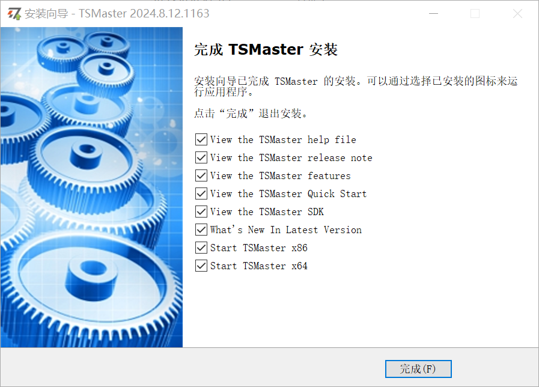This screenshot has height=387, width=539.
Task: Disable the TSMaster features checkbox
Action: coord(201,175)
